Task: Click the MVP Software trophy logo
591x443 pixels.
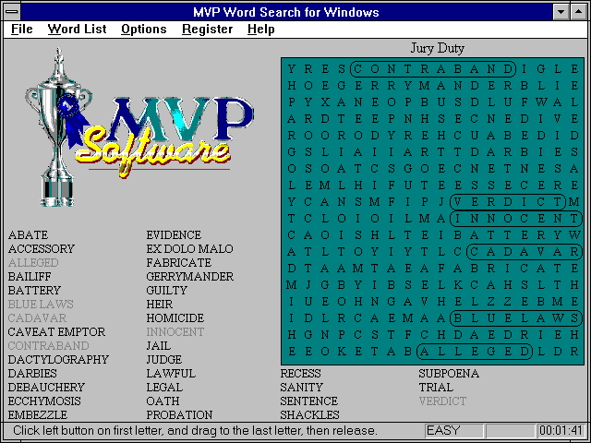Action: tap(138, 128)
